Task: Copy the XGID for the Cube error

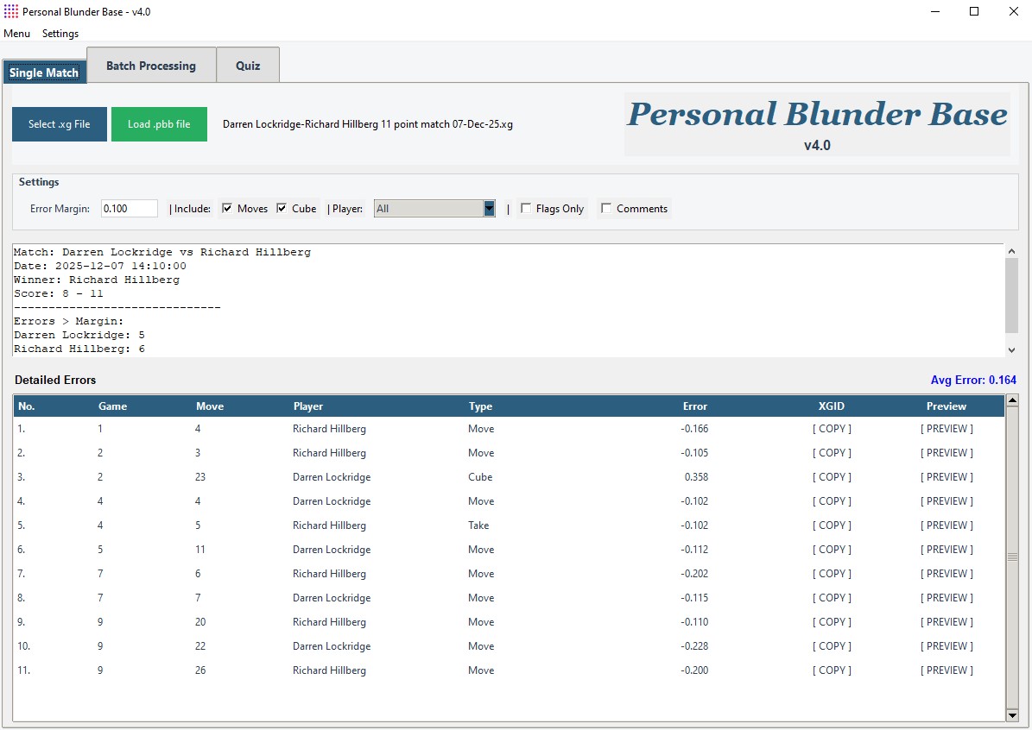Action: [831, 476]
